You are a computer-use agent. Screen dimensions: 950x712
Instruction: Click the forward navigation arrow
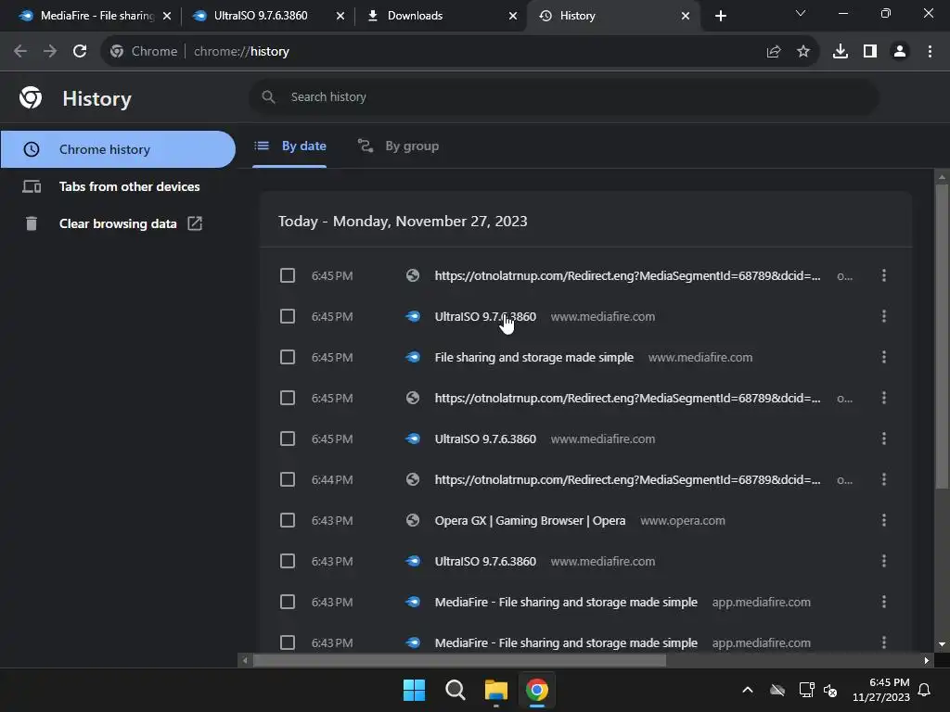coord(50,52)
